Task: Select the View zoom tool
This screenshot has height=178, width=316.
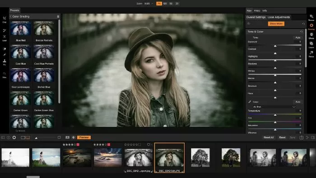Action: [x=5, y=75]
